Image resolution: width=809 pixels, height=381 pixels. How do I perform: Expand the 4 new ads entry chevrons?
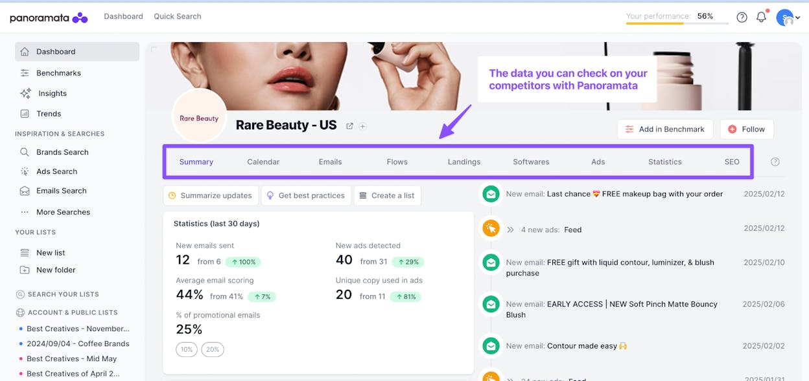click(x=511, y=230)
